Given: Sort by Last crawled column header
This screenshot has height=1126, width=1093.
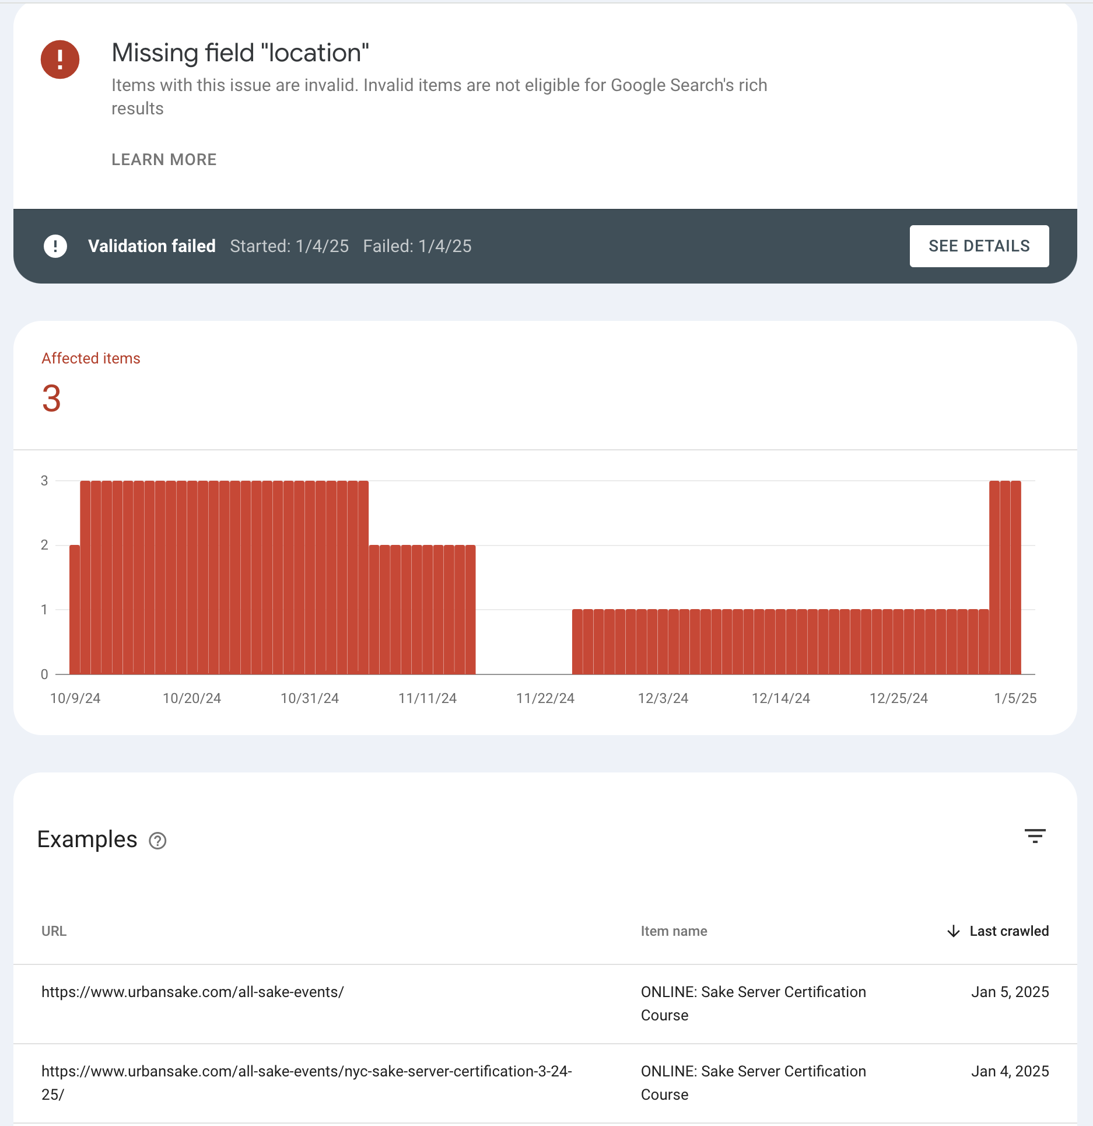Looking at the screenshot, I should pos(1009,931).
